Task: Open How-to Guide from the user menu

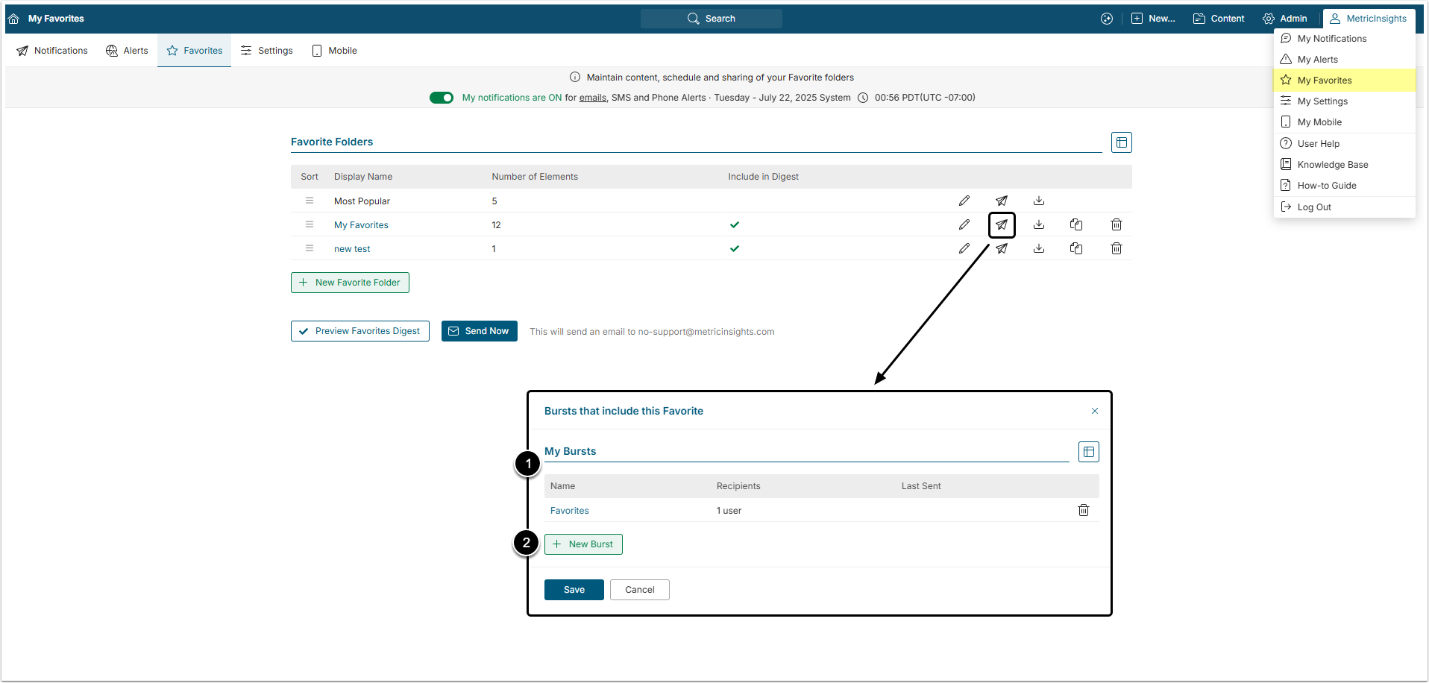Action: point(1345,186)
